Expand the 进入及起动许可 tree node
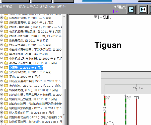The height and width of the screenshot is (125, 151). click(2, 112)
